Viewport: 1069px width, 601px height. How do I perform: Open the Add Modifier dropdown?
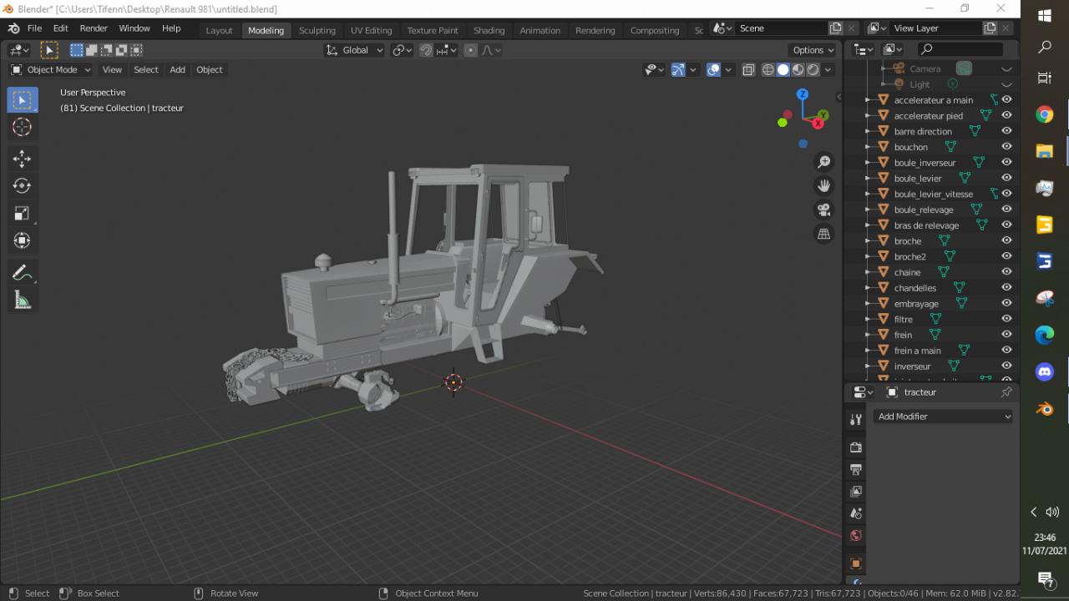(944, 417)
